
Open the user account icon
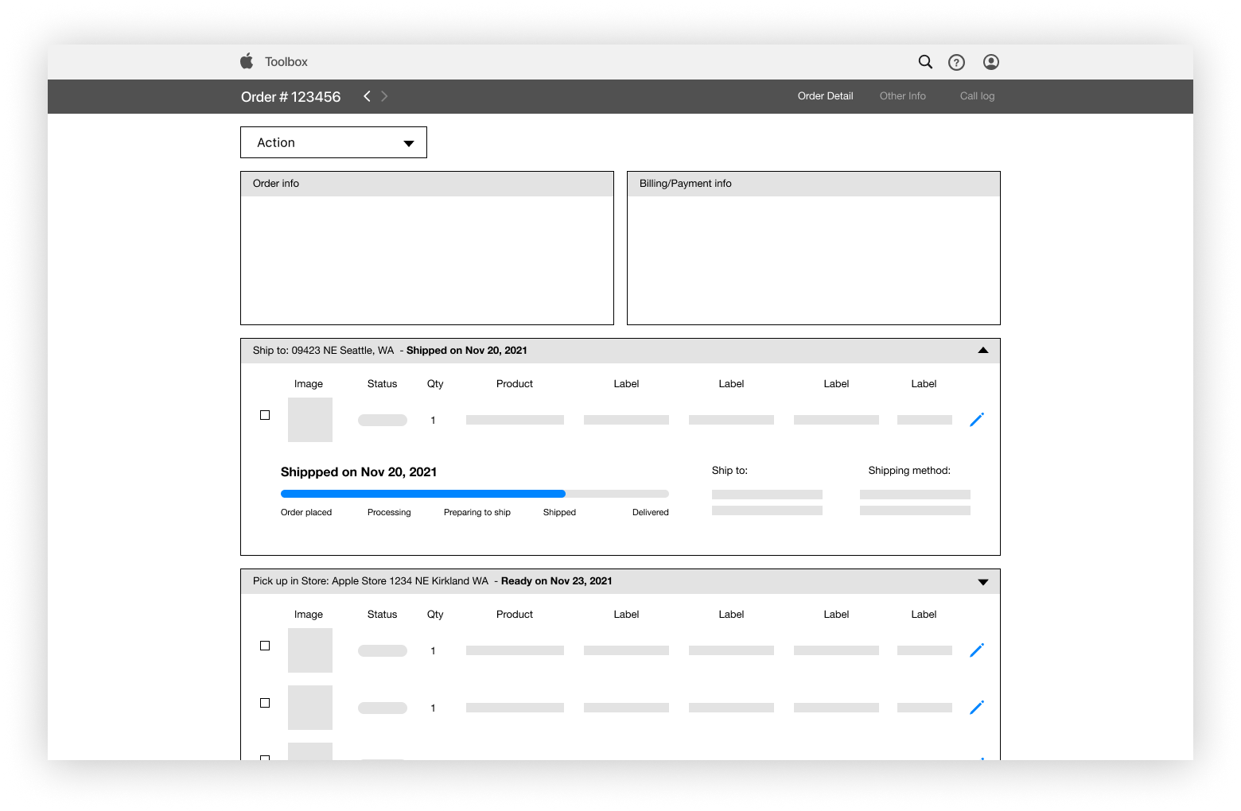[x=990, y=62]
